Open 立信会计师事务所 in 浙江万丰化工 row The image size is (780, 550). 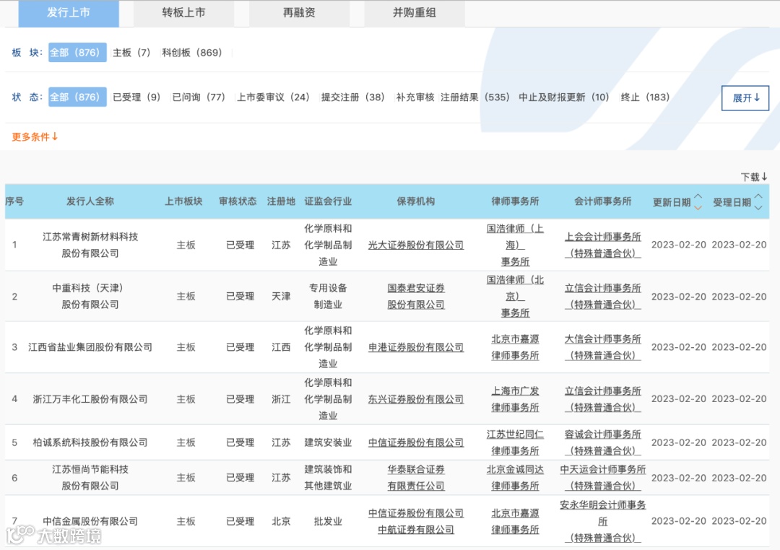coord(603,399)
